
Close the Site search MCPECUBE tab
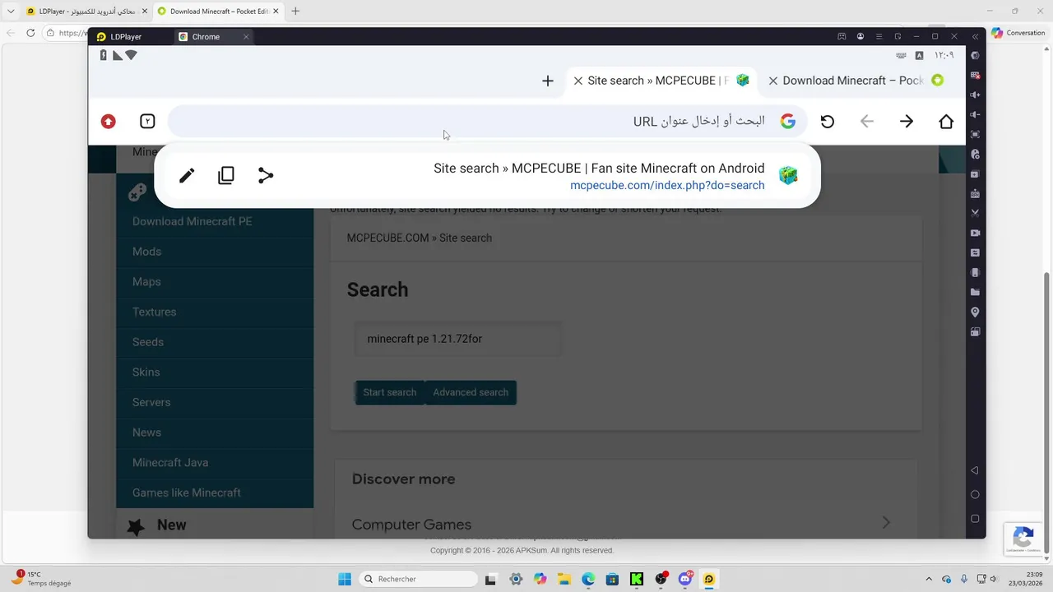coord(578,81)
